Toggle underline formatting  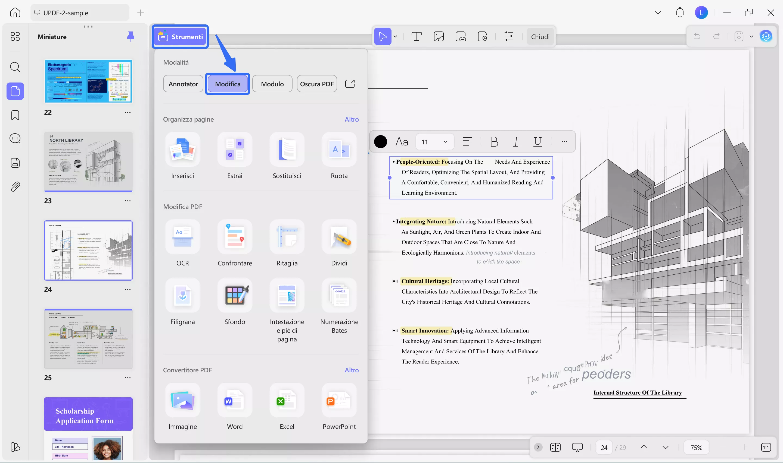coord(537,141)
